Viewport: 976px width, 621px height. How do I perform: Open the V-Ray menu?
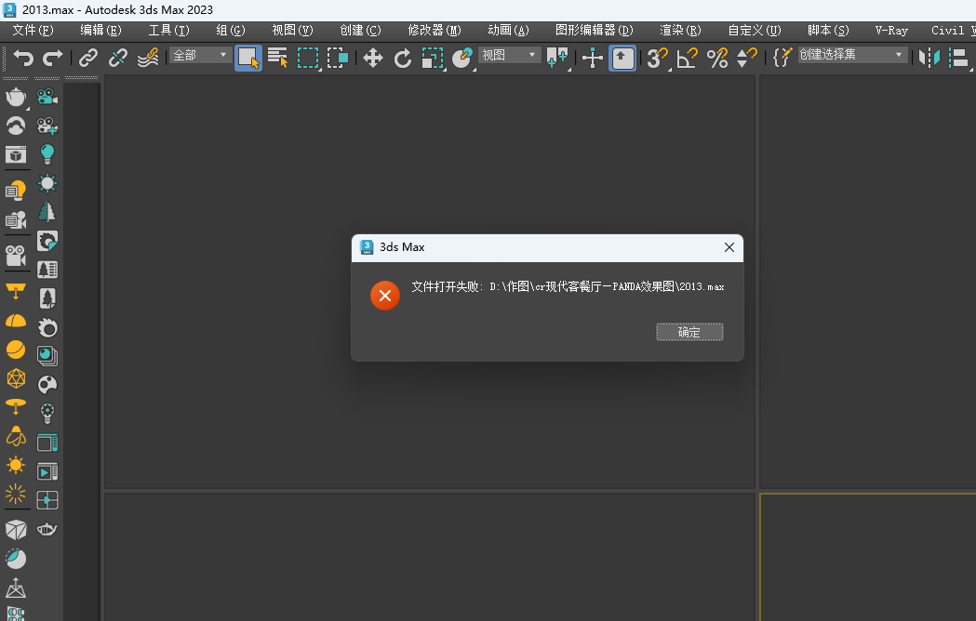[x=891, y=30]
